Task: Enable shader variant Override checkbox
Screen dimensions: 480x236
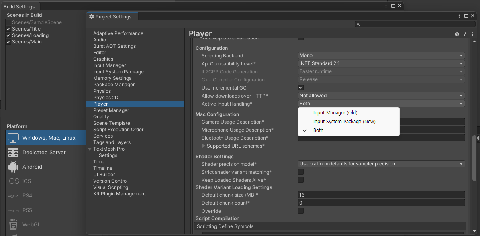Action: tap(301, 211)
